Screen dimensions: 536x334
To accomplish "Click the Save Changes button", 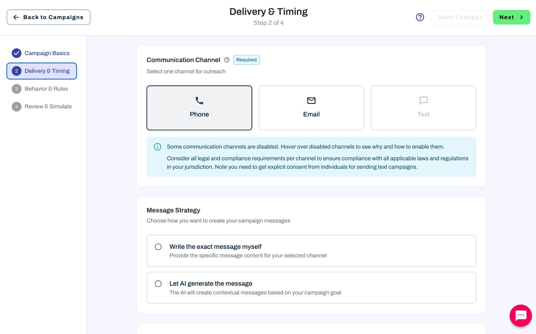I will click(x=460, y=17).
